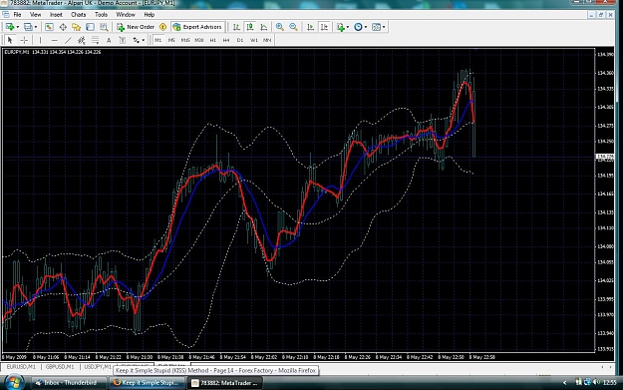The image size is (623, 390).
Task: Select the M15 timeframe
Action: coord(185,40)
